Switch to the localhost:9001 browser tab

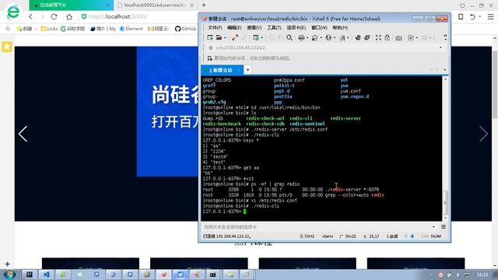tap(155, 5)
